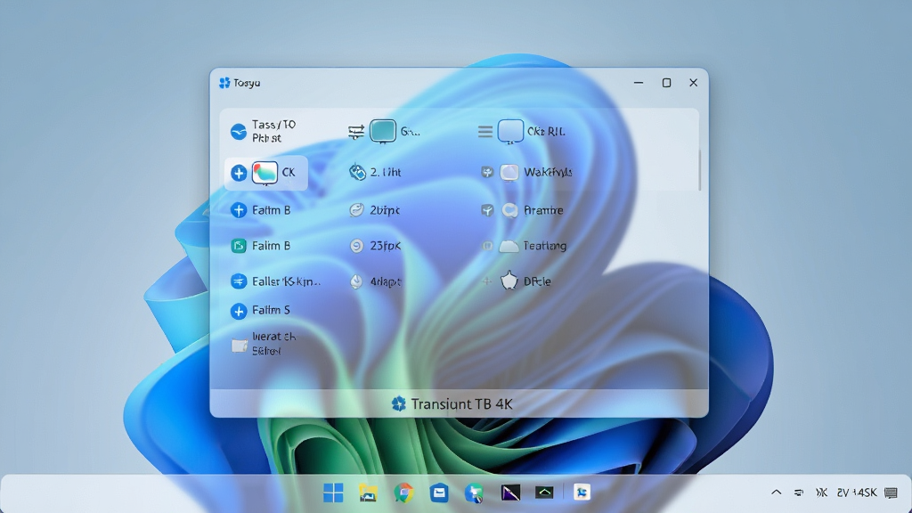Click the small shield icon near Wakffyds
The image size is (912, 513).
tap(487, 172)
